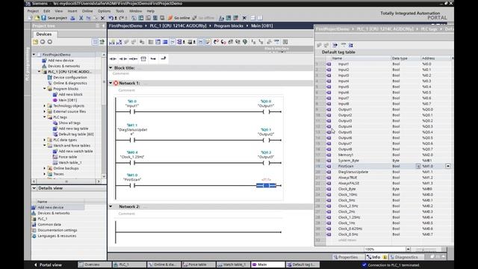Insert a normally open contact
Viewport: 478px width, 269px height.
pos(113,58)
